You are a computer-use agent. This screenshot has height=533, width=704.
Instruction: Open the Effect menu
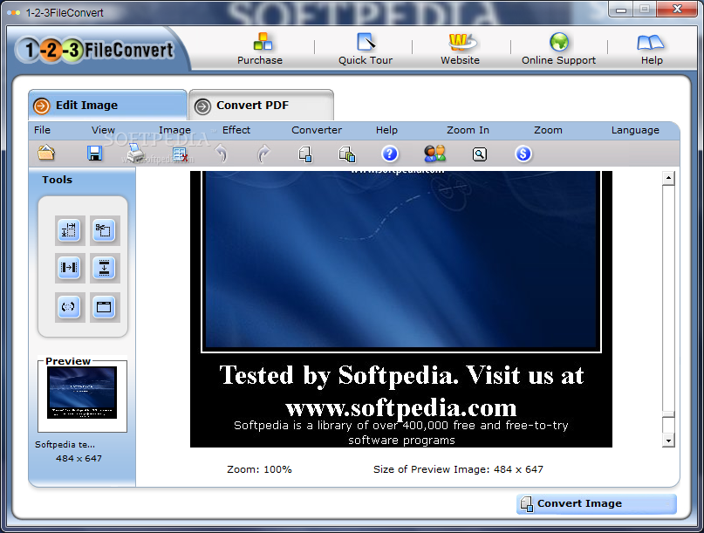236,130
